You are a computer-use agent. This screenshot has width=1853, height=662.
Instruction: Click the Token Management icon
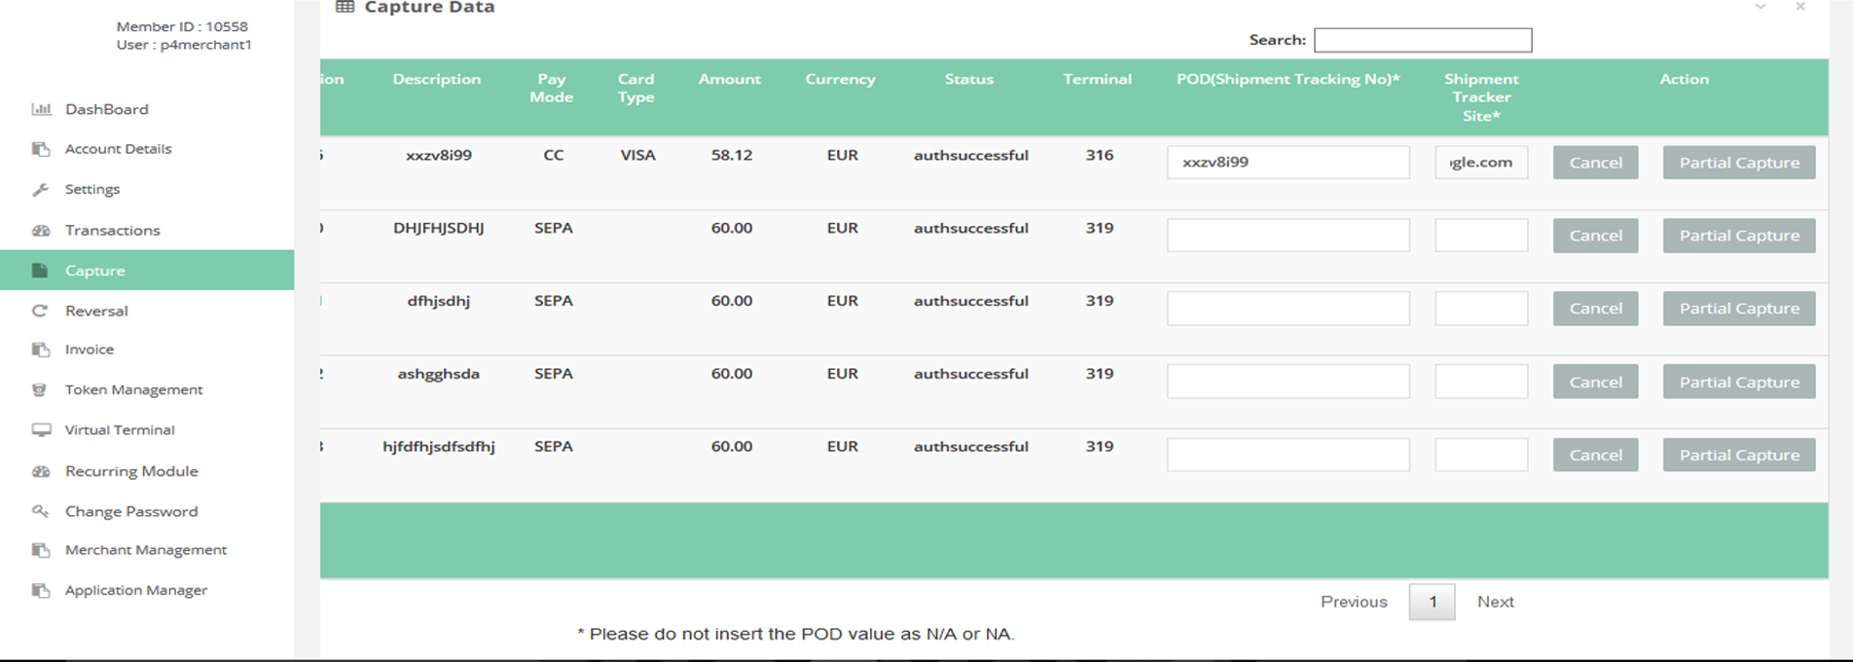coord(41,389)
